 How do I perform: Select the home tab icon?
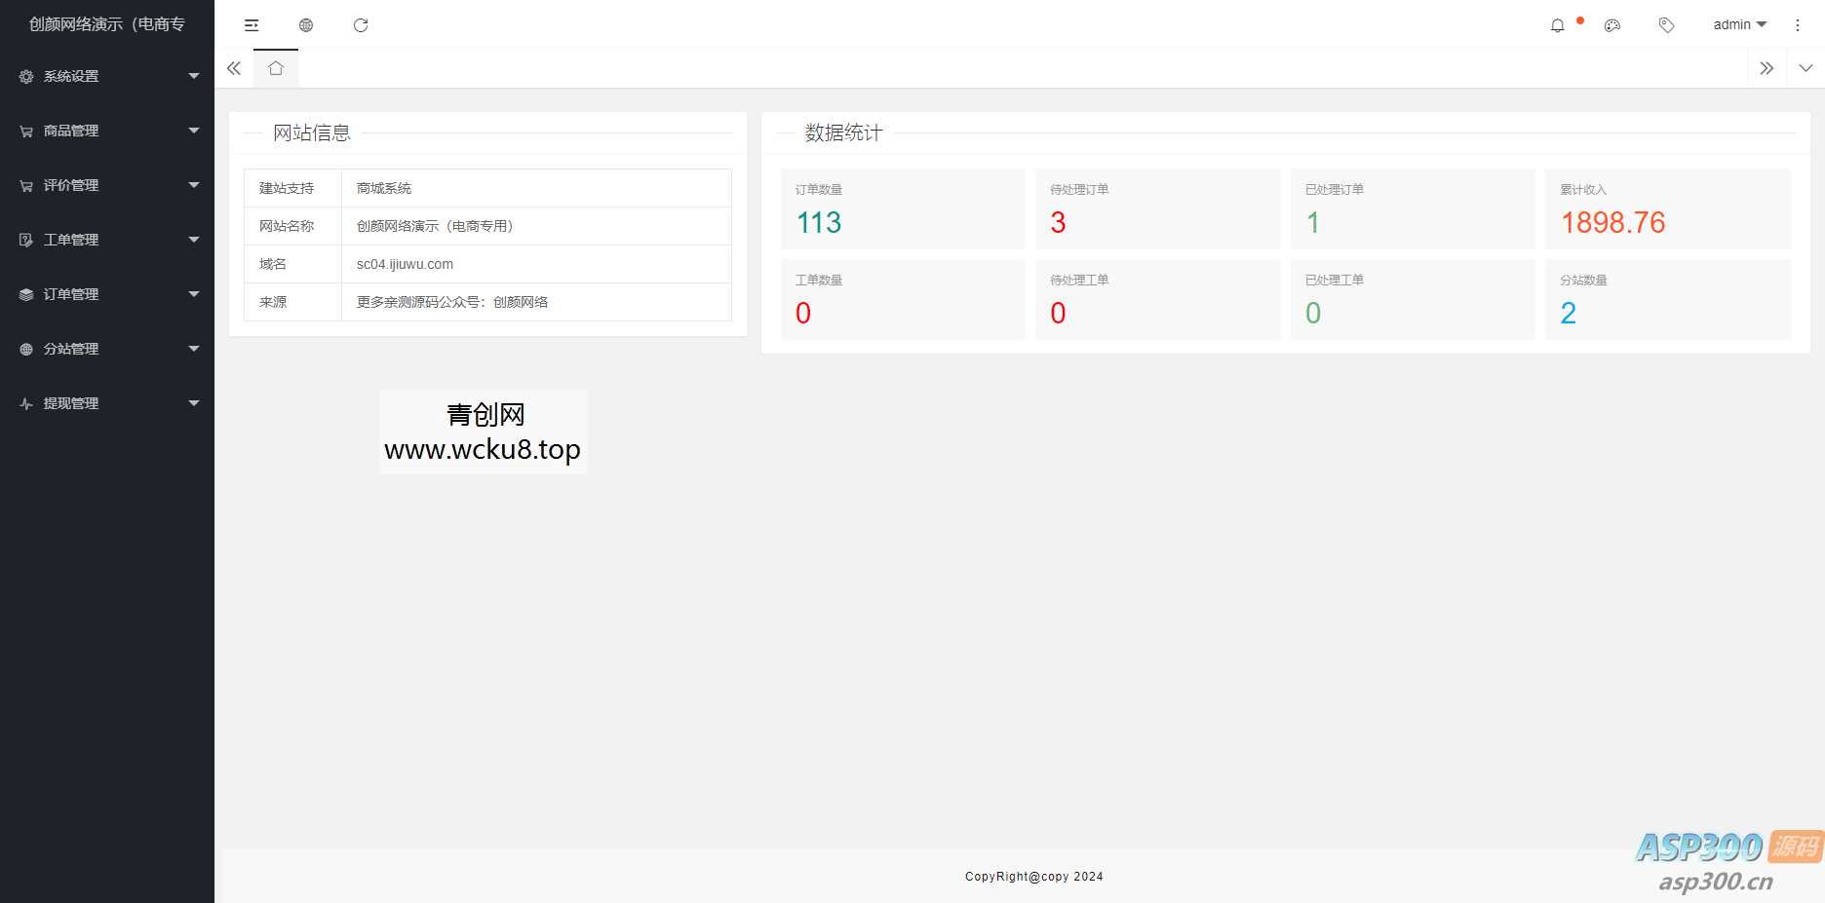pyautogui.click(x=276, y=68)
